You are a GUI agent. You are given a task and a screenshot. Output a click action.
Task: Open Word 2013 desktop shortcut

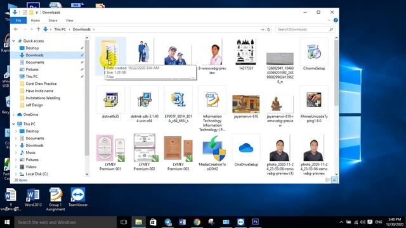[x=33, y=198]
